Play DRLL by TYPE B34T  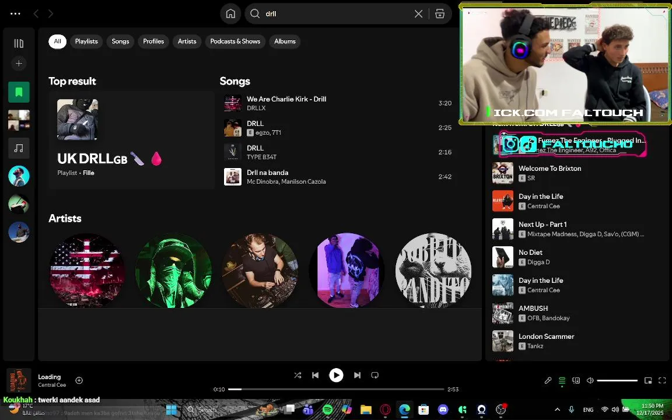(338, 152)
